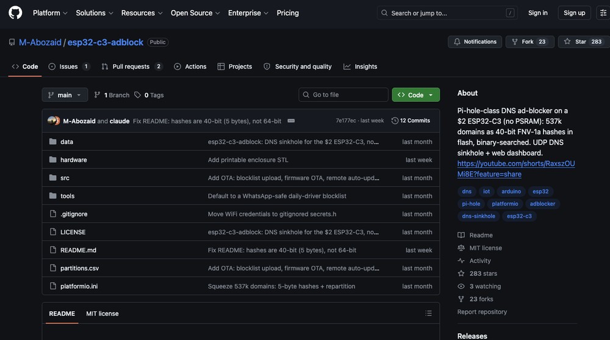Image resolution: width=610 pixels, height=340 pixels.
Task: Click the Go to file field
Action: click(x=343, y=95)
